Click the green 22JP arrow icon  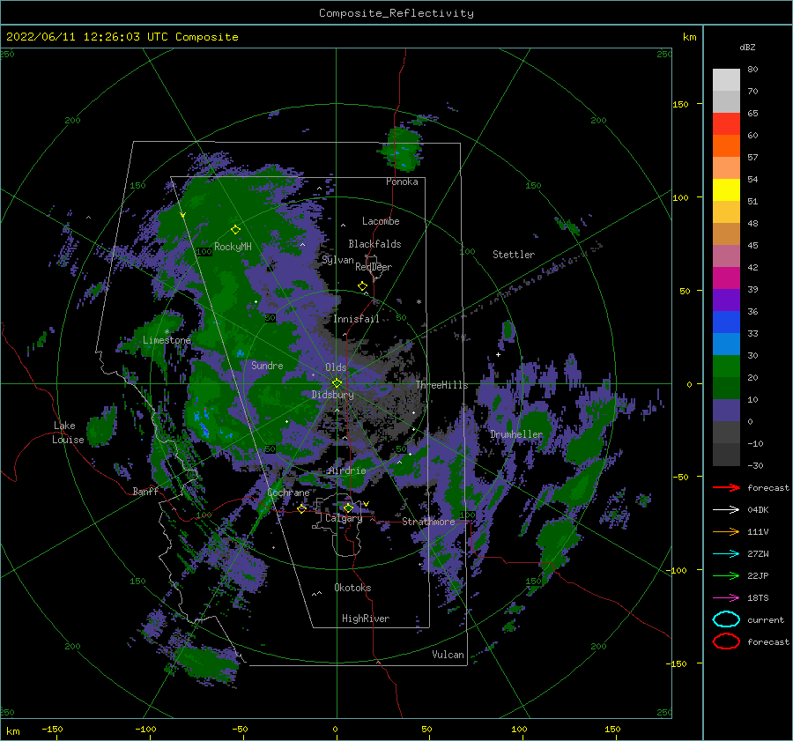[726, 575]
